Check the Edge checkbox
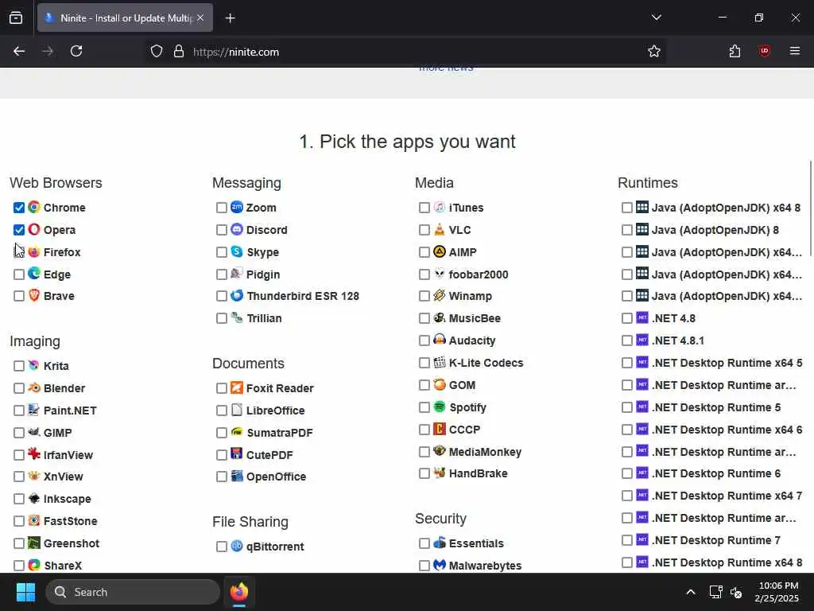The width and height of the screenshot is (814, 611). click(19, 274)
